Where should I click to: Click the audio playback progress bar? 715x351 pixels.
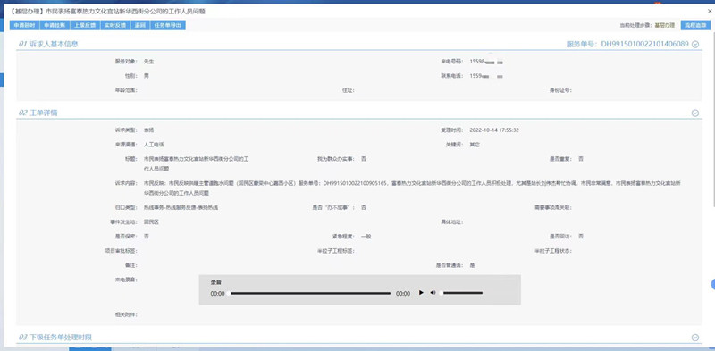point(309,294)
